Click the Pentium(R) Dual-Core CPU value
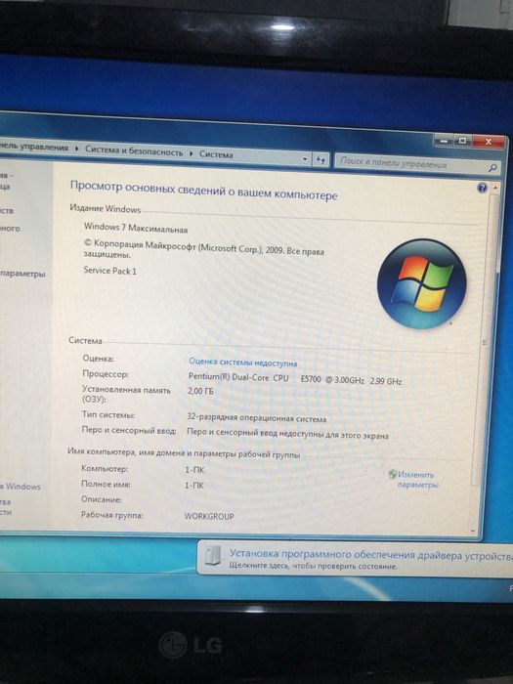The width and height of the screenshot is (513, 684). [295, 379]
